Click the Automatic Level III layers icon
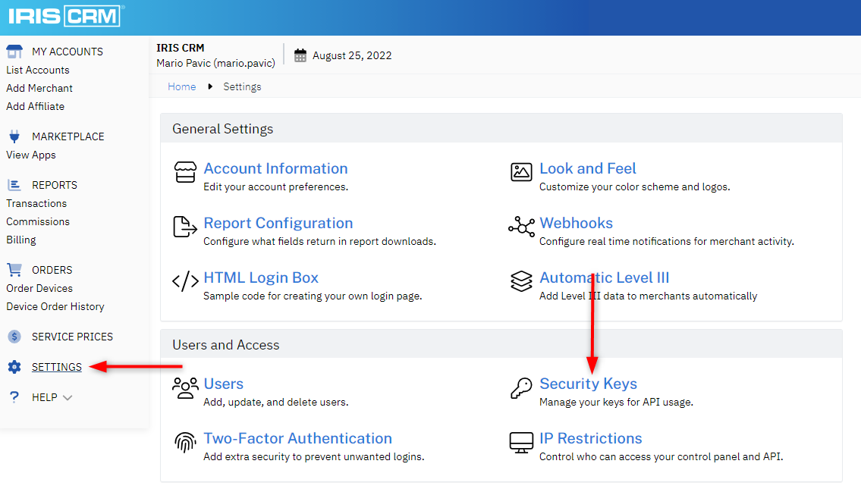This screenshot has width=861, height=492. (521, 281)
